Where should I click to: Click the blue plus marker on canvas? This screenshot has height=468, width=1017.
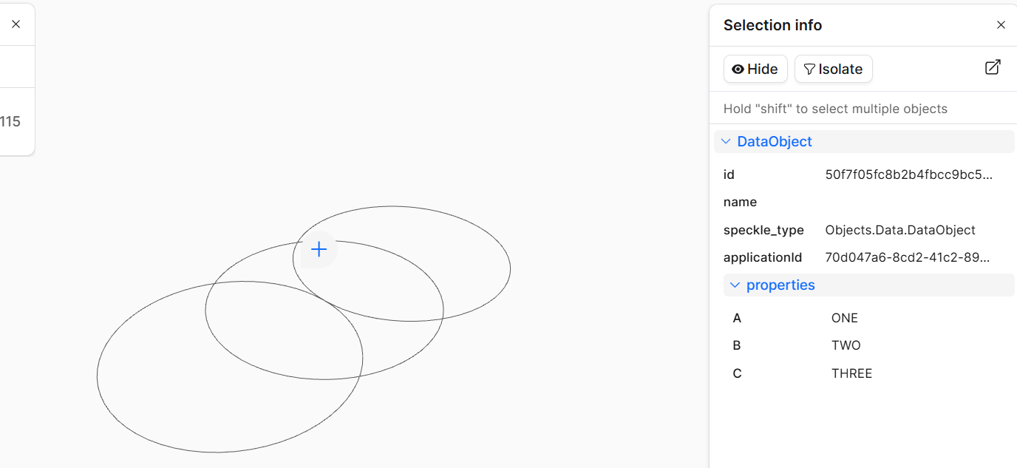click(319, 249)
